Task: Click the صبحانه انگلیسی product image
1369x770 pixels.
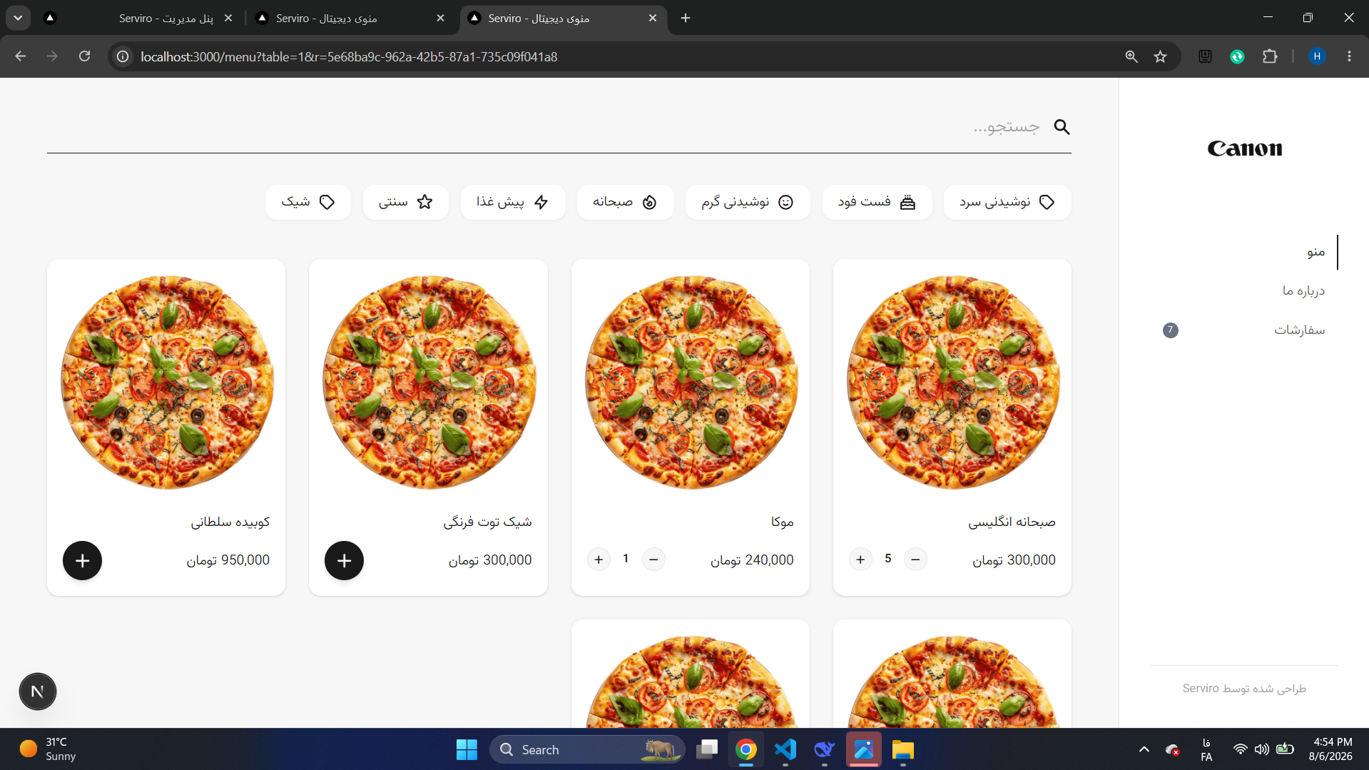Action: tap(953, 383)
